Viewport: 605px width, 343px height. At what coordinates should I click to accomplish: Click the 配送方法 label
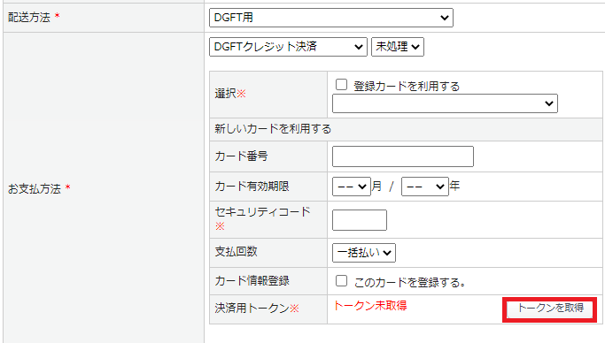(x=29, y=18)
